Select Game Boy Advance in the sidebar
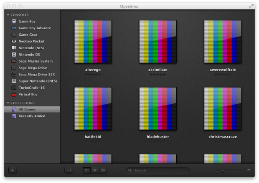The height and width of the screenshot is (183, 259). (35, 28)
